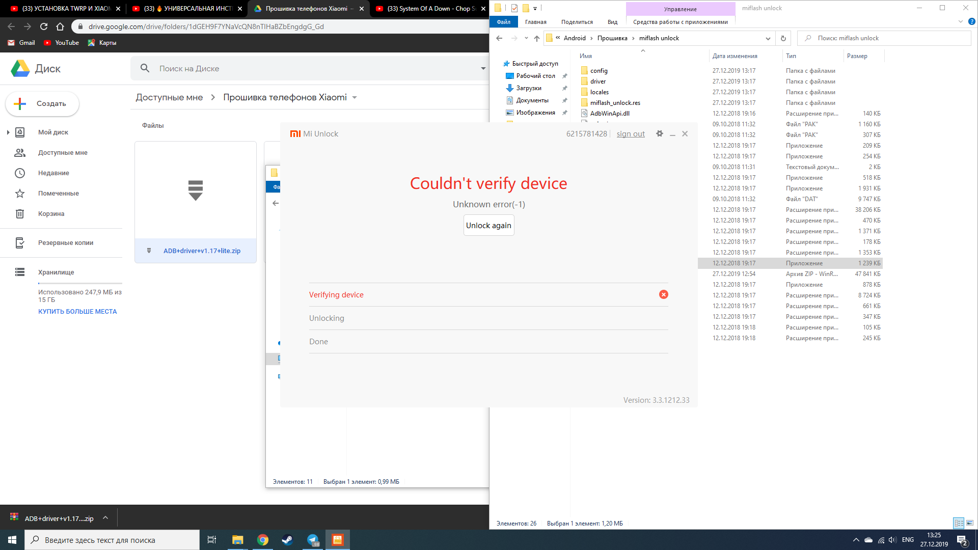This screenshot has width=978, height=550.
Task: Open Главная tab in Explorer ribbon
Action: pyautogui.click(x=536, y=22)
